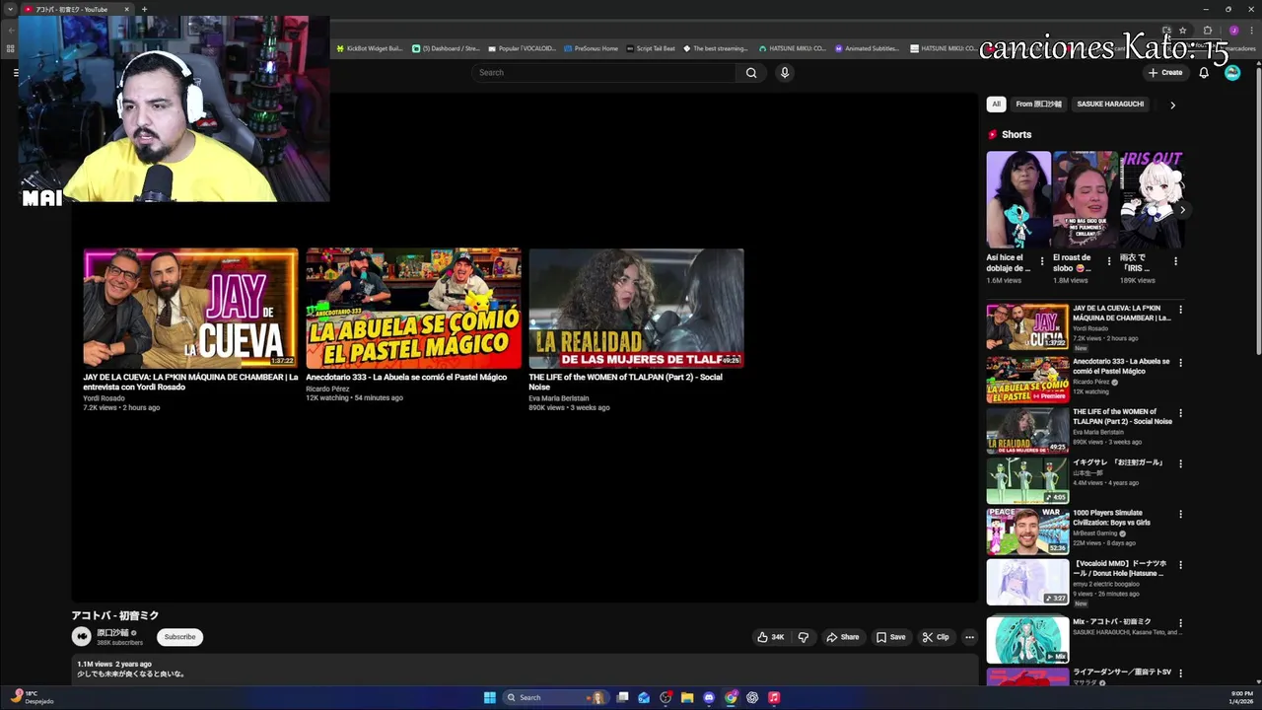This screenshot has height=710, width=1262.
Task: Open options for ライアーダンサー sidebar video
Action: coord(1180,674)
